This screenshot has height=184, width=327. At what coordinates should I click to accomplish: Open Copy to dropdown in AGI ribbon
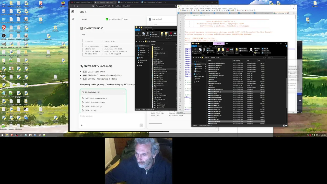tap(223, 51)
